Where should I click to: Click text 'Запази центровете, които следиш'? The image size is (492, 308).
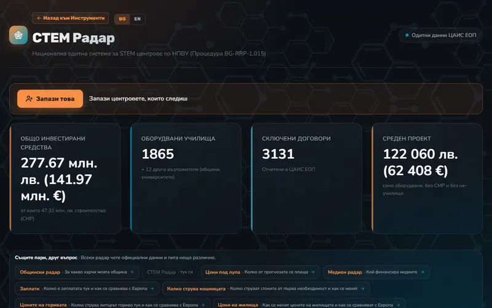coord(138,99)
